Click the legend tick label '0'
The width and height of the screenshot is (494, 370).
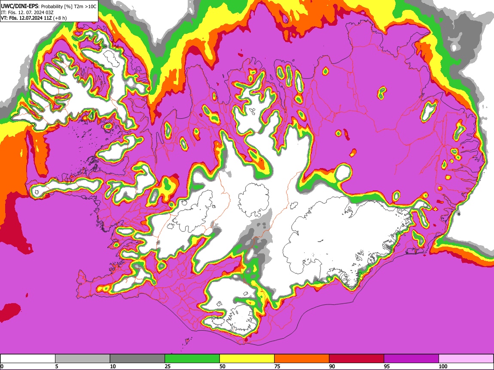point(2,366)
